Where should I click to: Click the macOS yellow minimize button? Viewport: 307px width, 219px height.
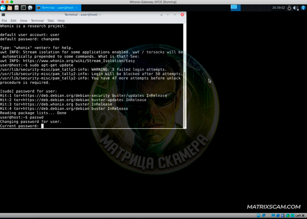[x=7, y=2]
